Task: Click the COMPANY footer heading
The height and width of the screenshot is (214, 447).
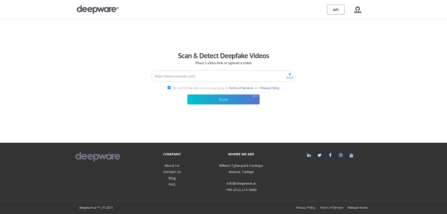Action: tap(172, 154)
